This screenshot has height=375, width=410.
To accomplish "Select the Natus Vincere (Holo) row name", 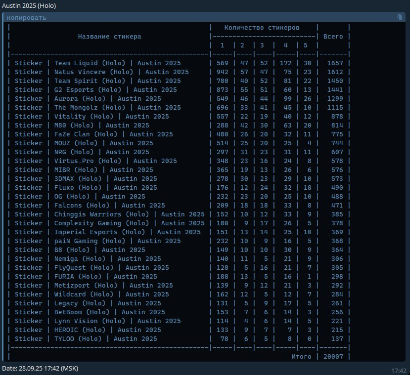I will point(102,72).
